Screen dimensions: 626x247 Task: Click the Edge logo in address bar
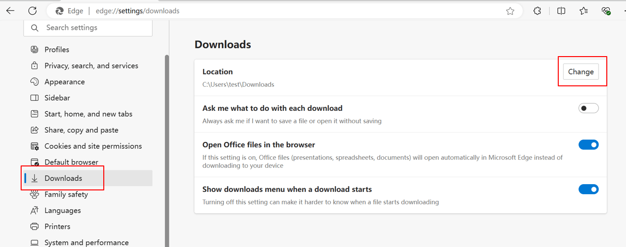tap(60, 11)
